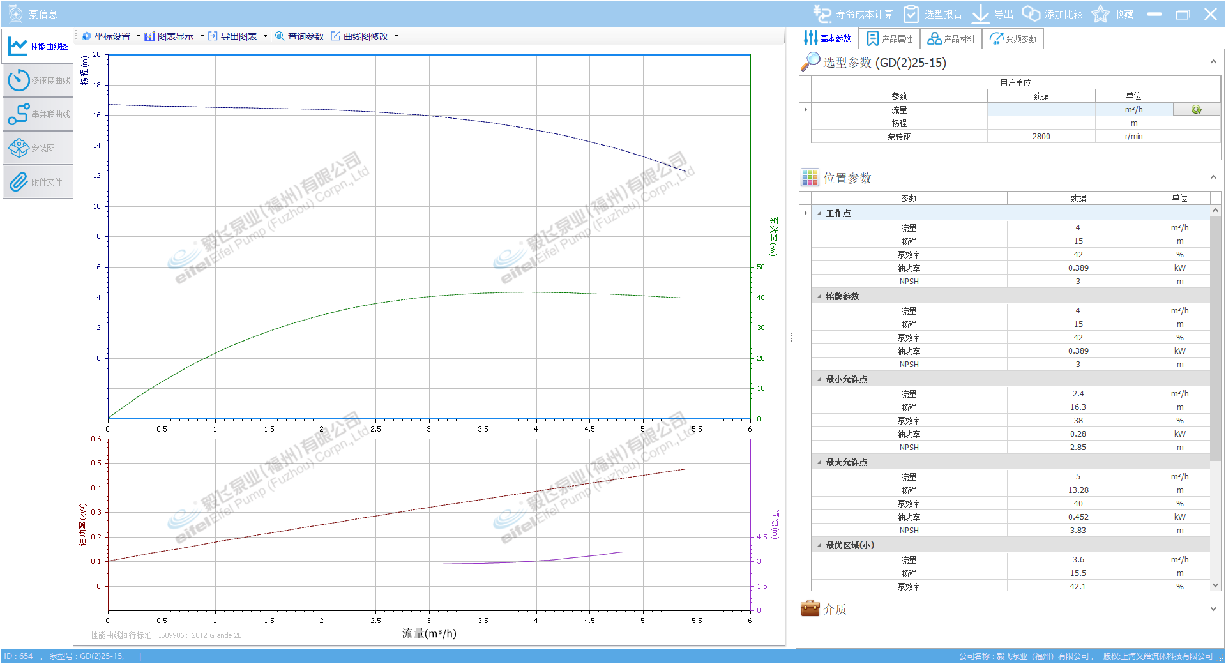Expand the 曲线图修改 dropdown arrow
This screenshot has height=664, width=1226.
click(x=397, y=36)
